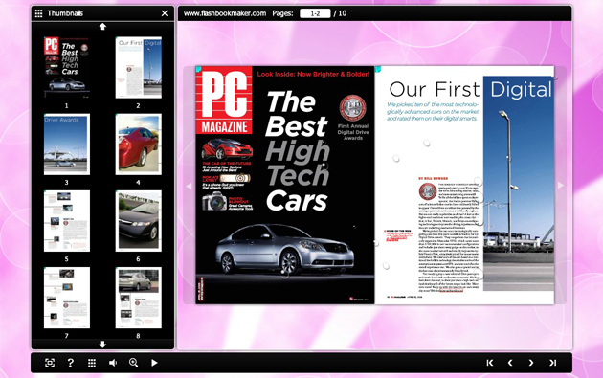
Task: Open thumbnail for page 6
Action: 139,221
